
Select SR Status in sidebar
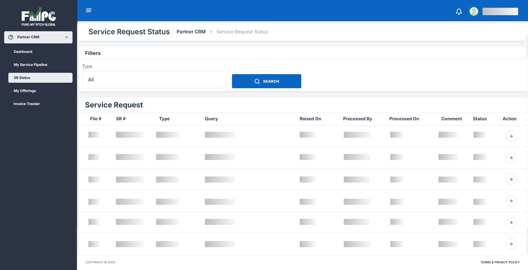tap(40, 78)
